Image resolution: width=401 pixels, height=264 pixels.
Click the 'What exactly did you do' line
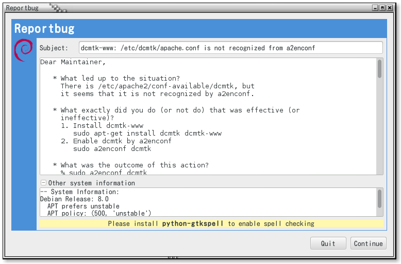[176, 110]
